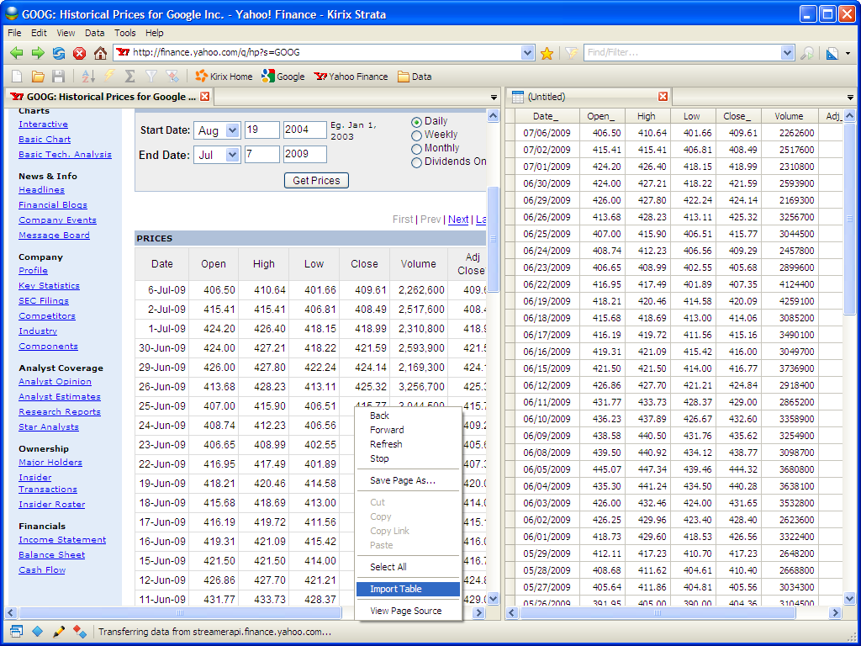The image size is (861, 646).
Task: Click the web page vertical scrollbar thumb
Action: coord(493,239)
